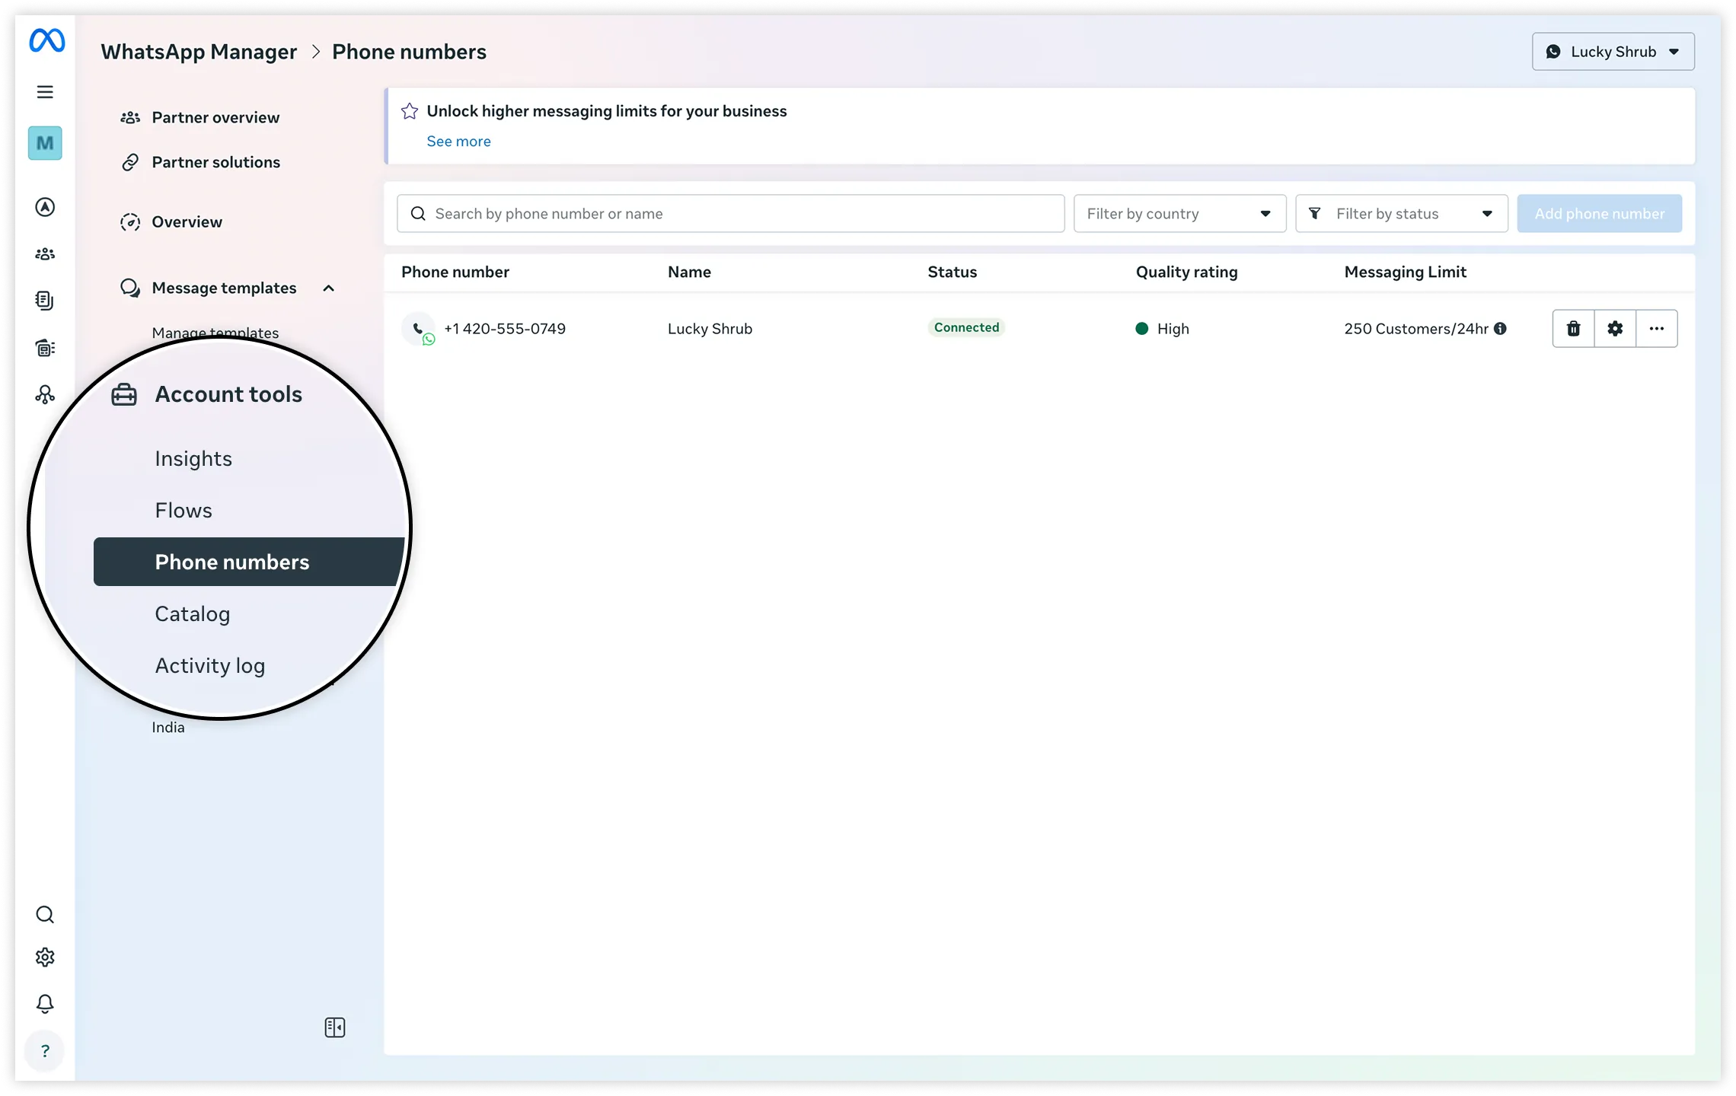Open phone number settings gear icon
Viewport: 1736px width, 1096px height.
pyautogui.click(x=1615, y=329)
